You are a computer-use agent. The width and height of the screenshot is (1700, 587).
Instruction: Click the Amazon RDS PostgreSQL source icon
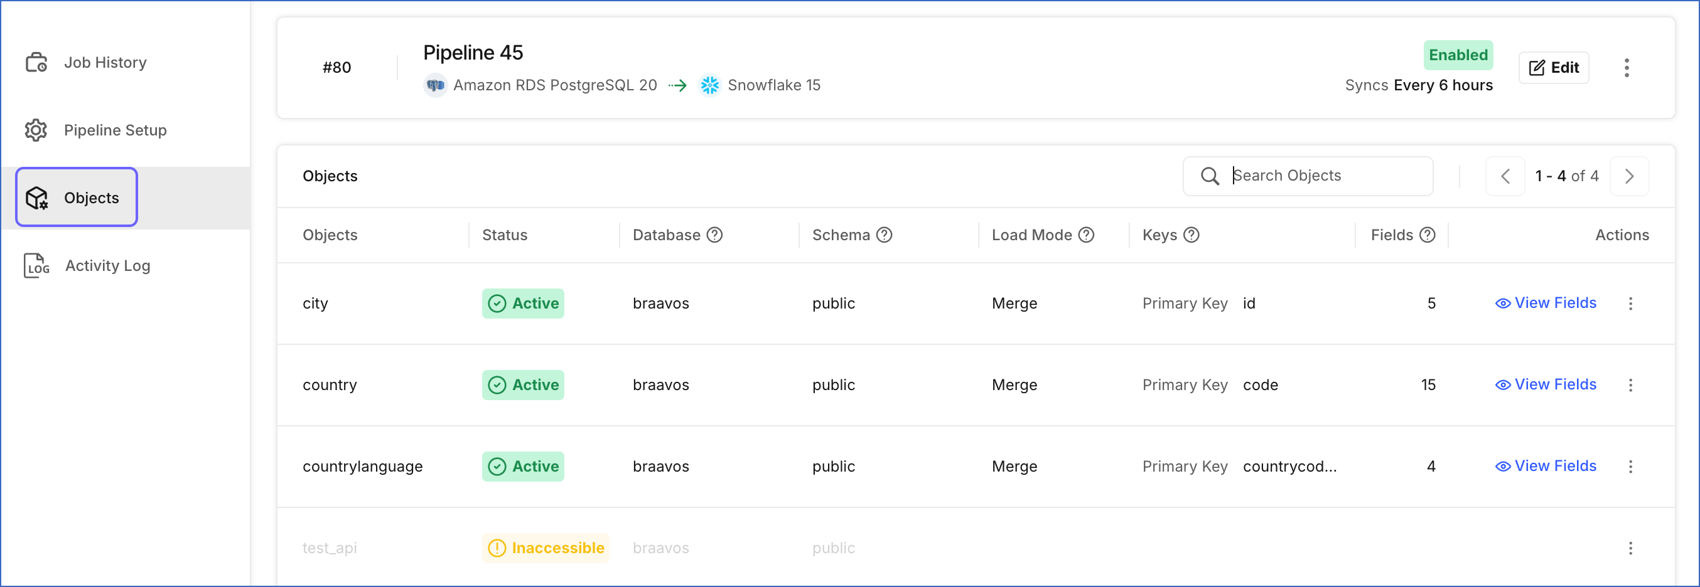click(x=436, y=86)
